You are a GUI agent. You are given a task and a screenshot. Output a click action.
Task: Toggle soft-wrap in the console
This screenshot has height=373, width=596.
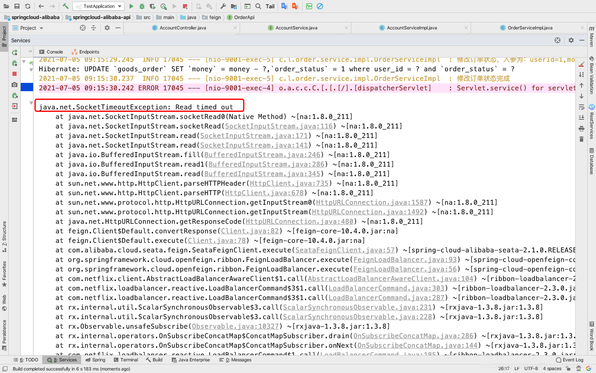click(582, 107)
